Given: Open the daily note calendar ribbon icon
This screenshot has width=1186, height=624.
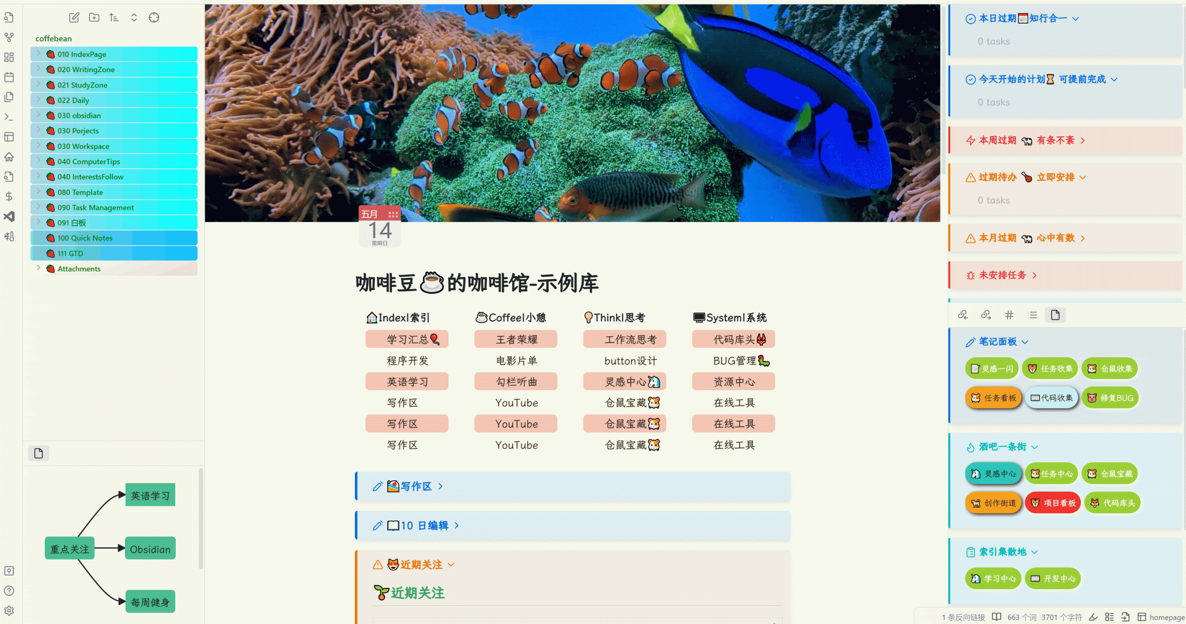Looking at the screenshot, I should tap(9, 77).
